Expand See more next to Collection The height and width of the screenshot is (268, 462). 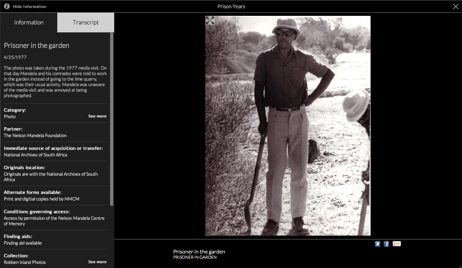pyautogui.click(x=97, y=262)
